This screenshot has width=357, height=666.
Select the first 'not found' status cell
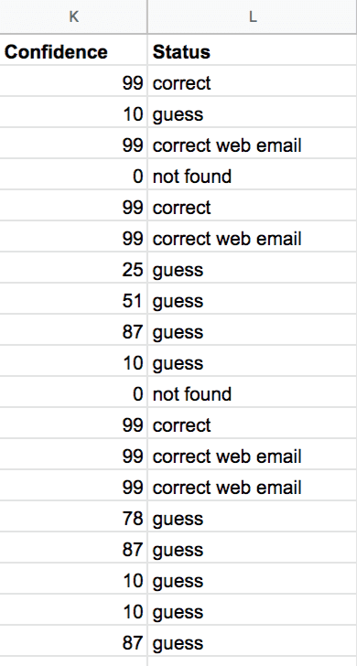coord(253,174)
